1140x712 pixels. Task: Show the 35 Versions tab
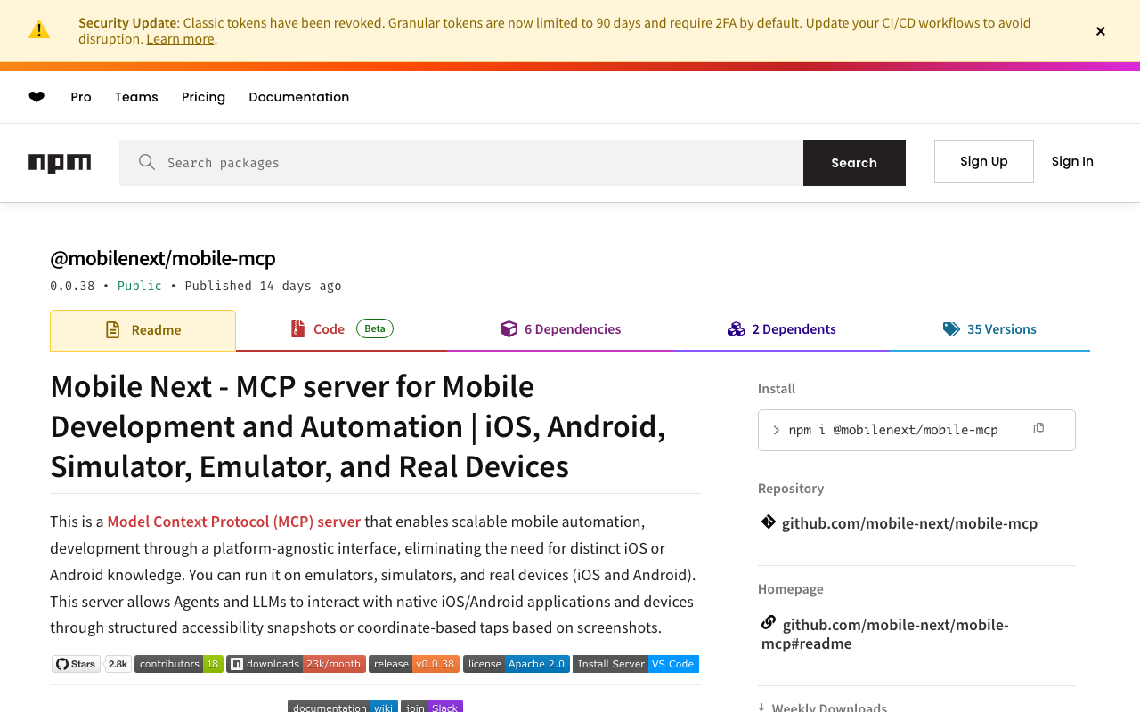pyautogui.click(x=990, y=329)
